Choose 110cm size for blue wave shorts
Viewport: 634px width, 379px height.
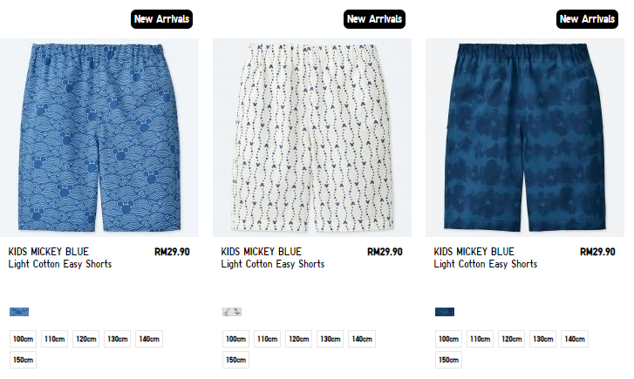coord(55,339)
